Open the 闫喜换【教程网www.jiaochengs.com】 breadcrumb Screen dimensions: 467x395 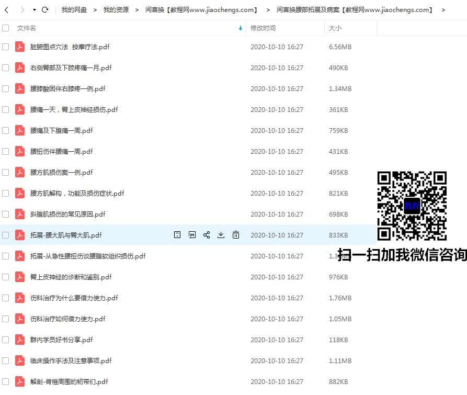(x=202, y=10)
